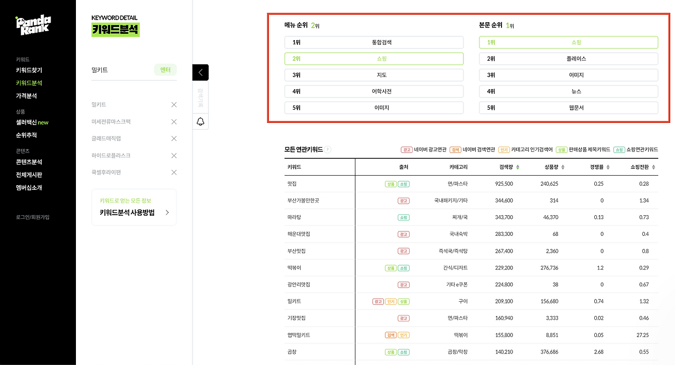Click inside the 밀키트 keyword input field
The height and width of the screenshot is (365, 675).
point(121,70)
